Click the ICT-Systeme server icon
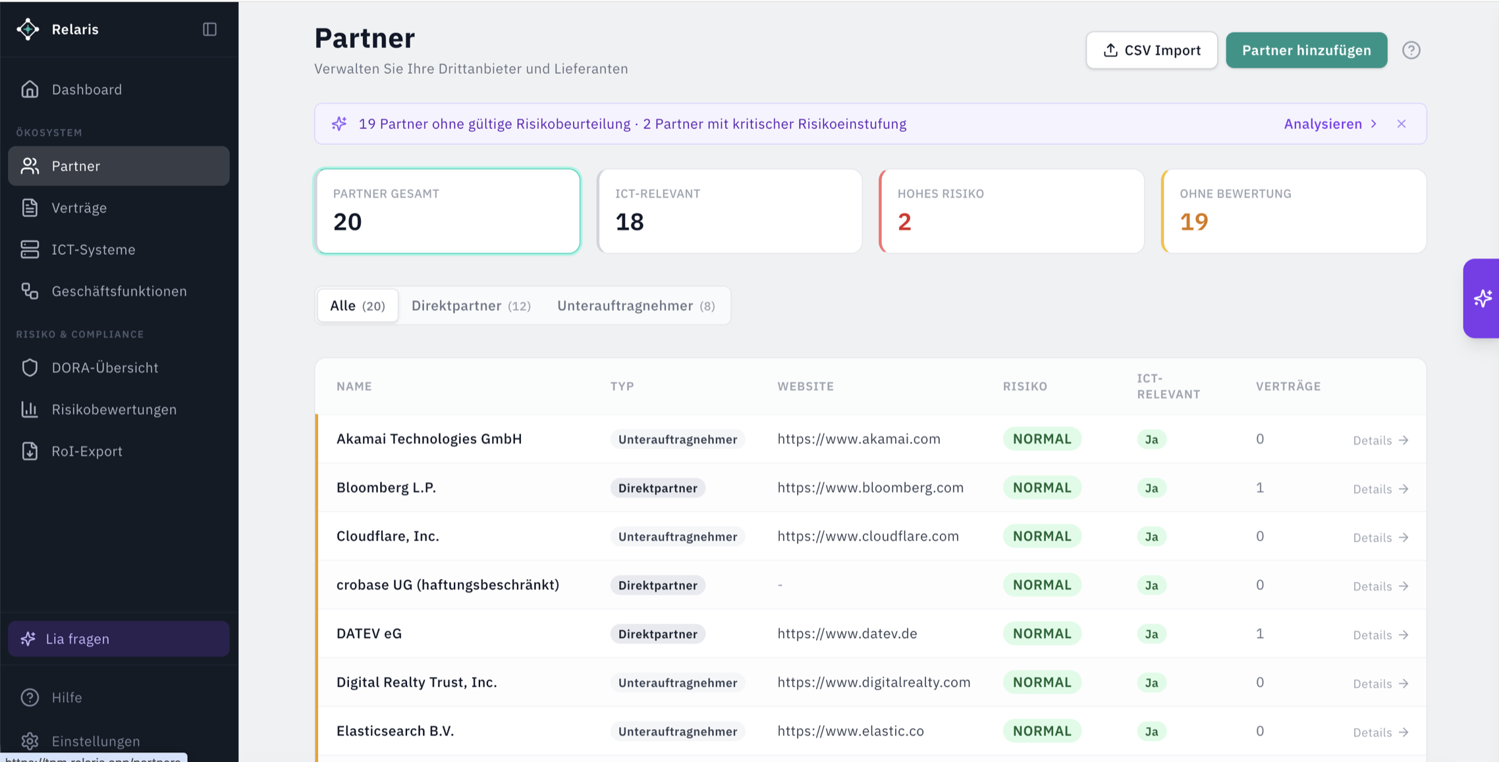The width and height of the screenshot is (1499, 762). click(30, 249)
